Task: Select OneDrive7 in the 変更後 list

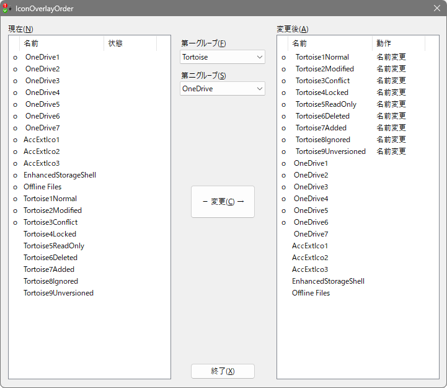Action: tap(311, 234)
